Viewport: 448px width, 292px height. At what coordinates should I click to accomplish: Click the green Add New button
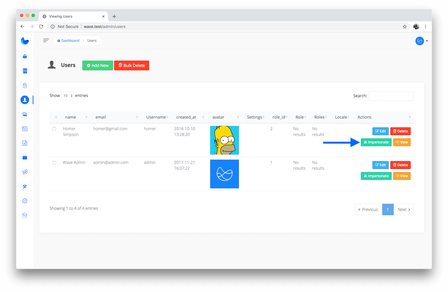point(98,66)
